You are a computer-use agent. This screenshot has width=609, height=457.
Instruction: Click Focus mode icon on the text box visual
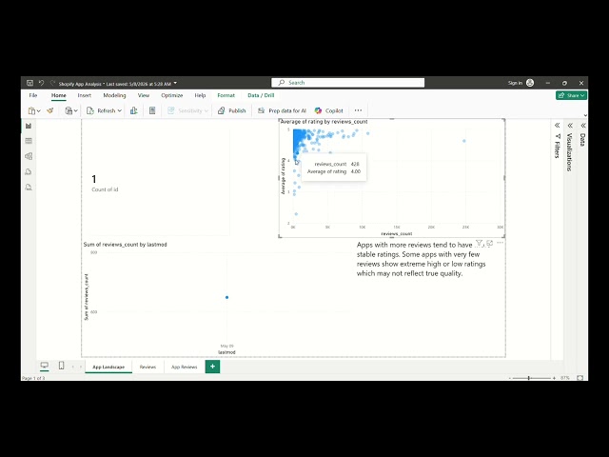[x=489, y=243]
